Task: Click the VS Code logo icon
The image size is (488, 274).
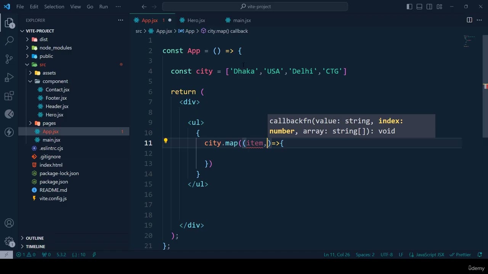Action: [x=7, y=6]
